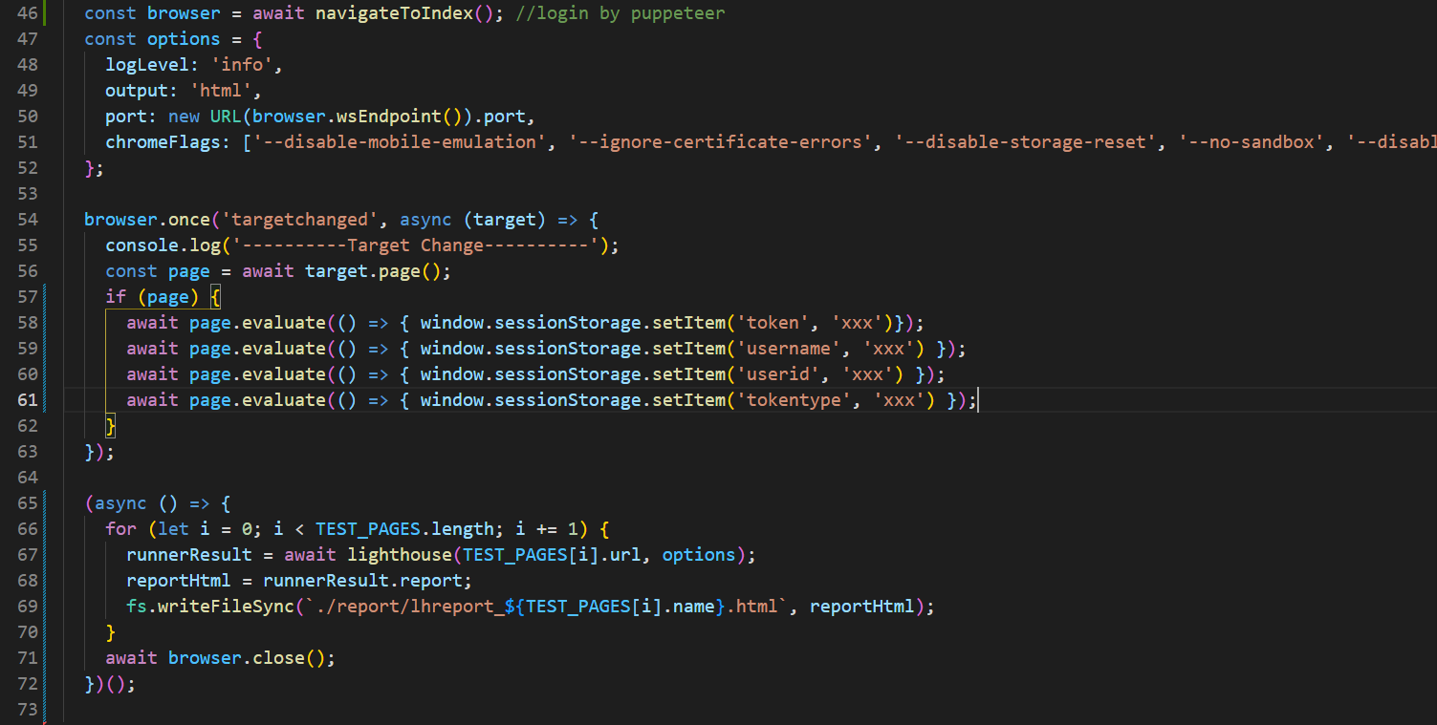
Task: Click the '--disable-storage-reset' flag string
Action: pos(1026,142)
